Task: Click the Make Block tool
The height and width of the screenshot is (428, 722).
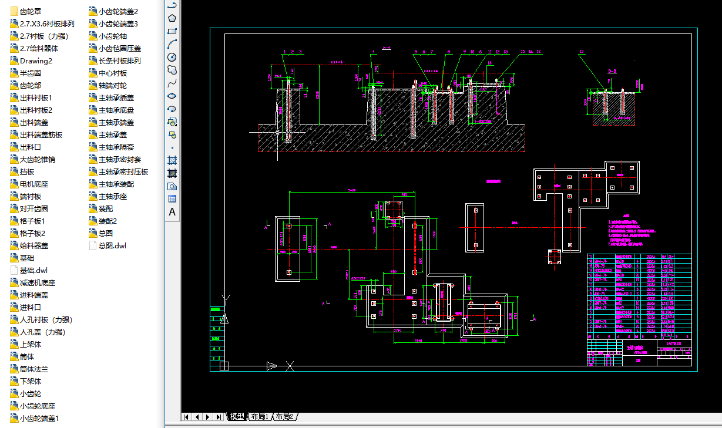Action: pos(172,134)
